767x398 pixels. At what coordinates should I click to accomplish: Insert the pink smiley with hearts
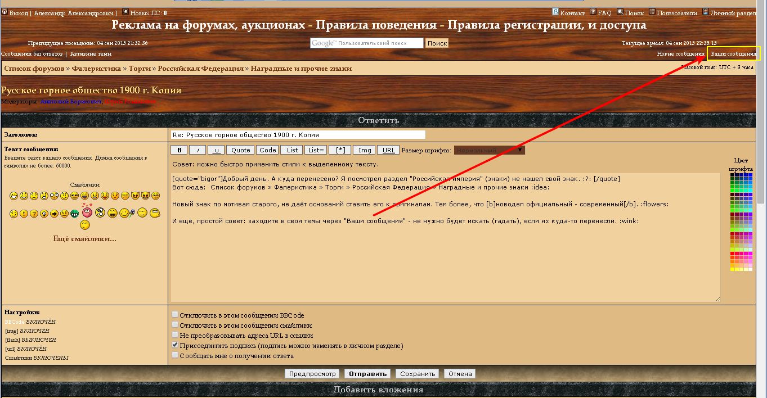(87, 213)
